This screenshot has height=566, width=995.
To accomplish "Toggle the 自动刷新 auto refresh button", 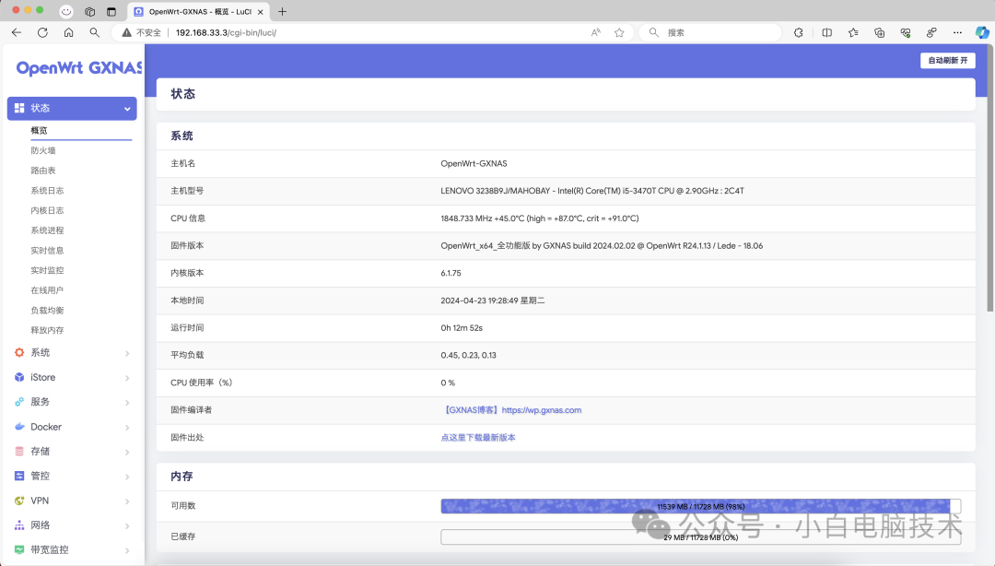I will point(947,61).
